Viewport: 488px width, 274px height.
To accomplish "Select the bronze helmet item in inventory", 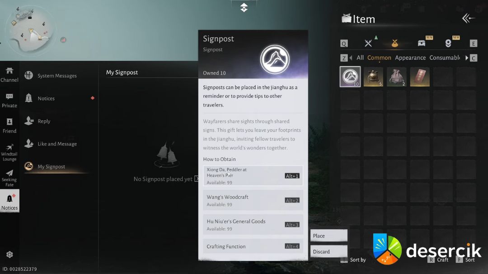I will [x=373, y=77].
